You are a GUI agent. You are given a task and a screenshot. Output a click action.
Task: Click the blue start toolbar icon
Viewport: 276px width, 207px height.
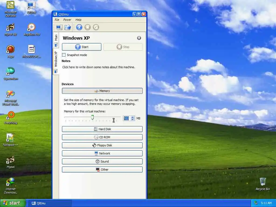tap(79, 27)
